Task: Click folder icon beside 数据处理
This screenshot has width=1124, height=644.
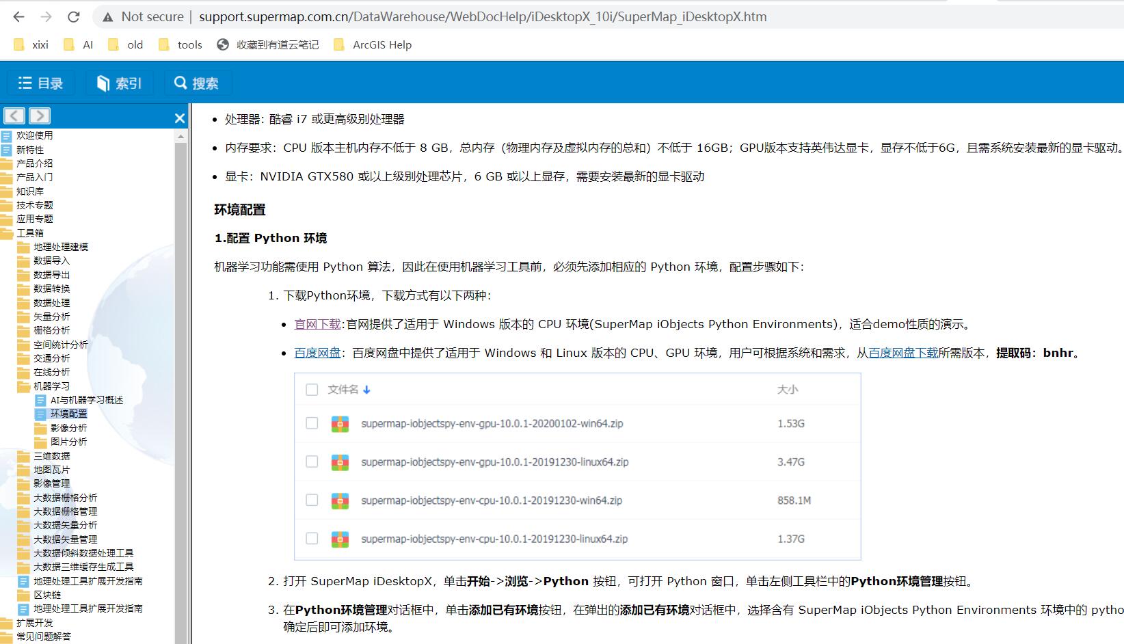Action: tap(24, 303)
